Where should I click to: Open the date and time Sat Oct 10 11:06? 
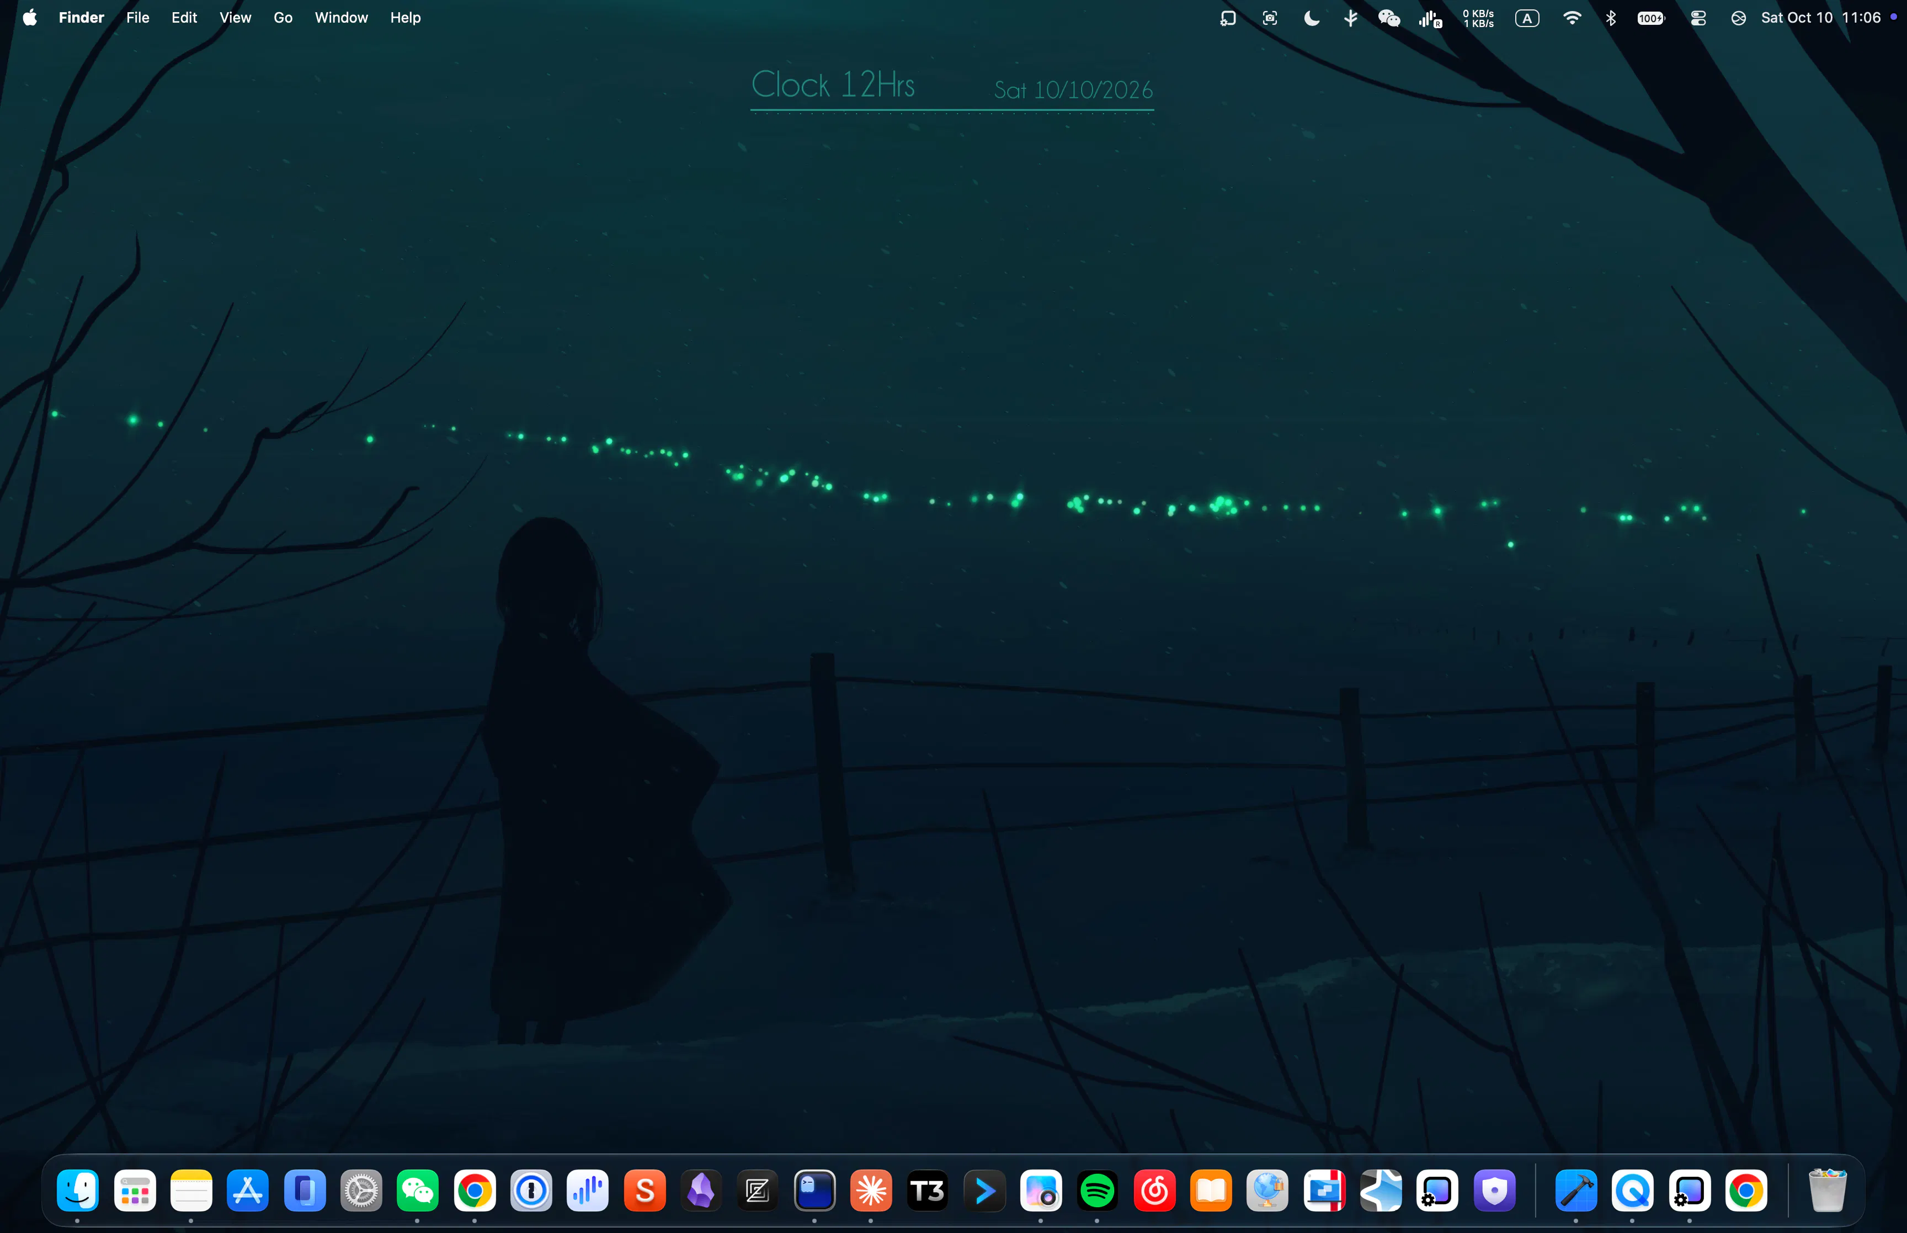[x=1820, y=18]
